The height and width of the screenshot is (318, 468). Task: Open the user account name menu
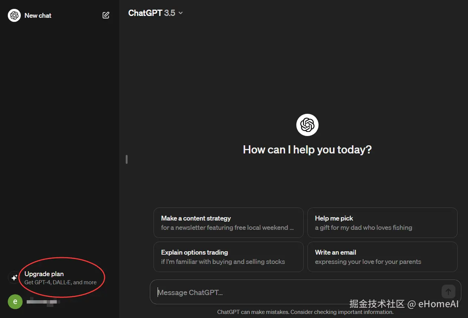coord(43,301)
